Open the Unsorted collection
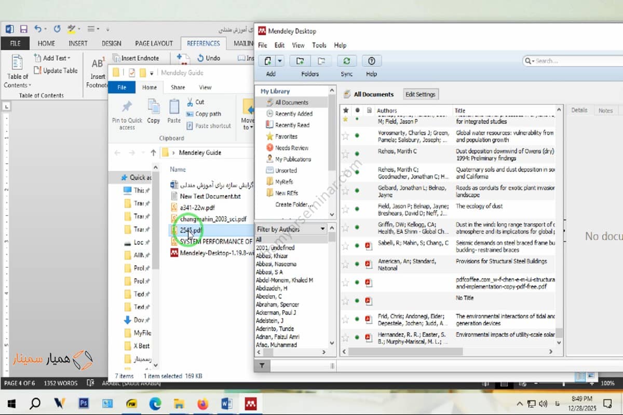Screen dimensions: 623x415 tap(286, 170)
